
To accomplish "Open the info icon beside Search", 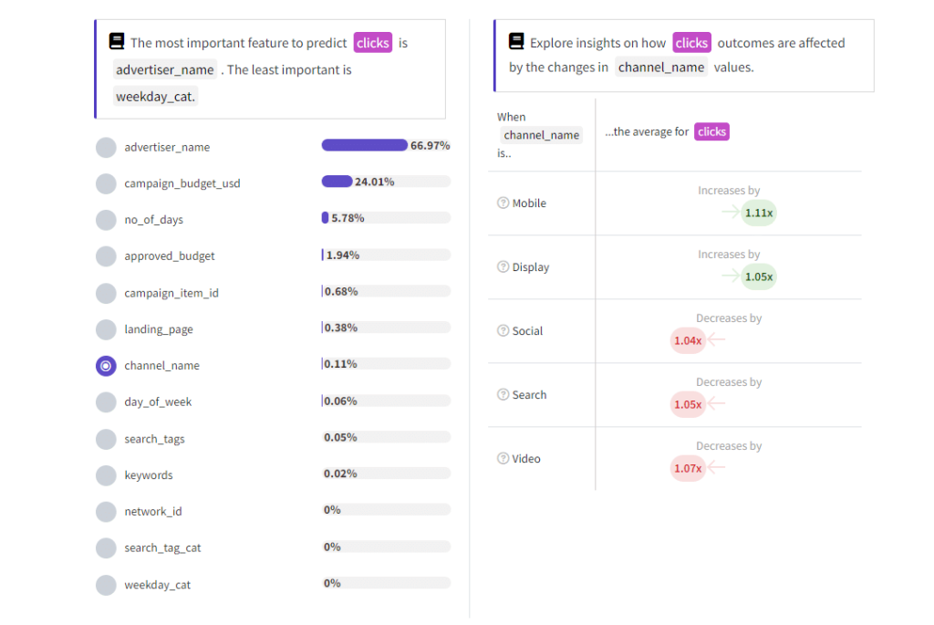I will (x=502, y=394).
